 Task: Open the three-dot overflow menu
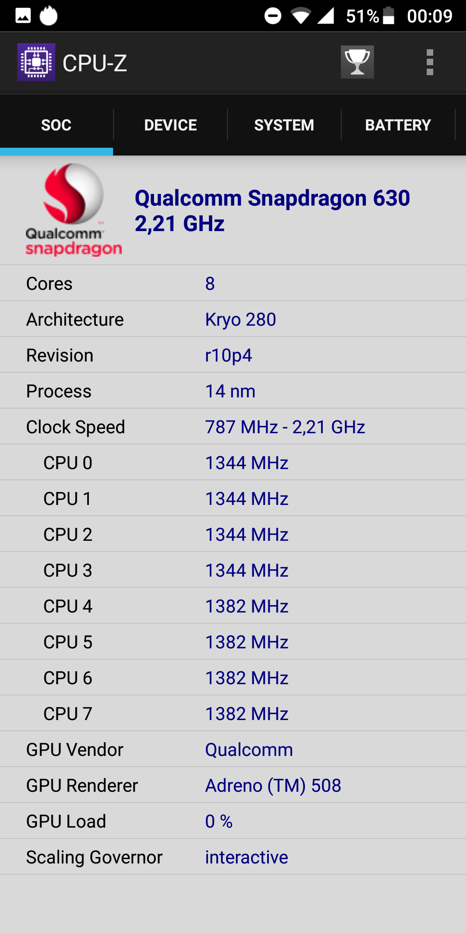(x=430, y=62)
